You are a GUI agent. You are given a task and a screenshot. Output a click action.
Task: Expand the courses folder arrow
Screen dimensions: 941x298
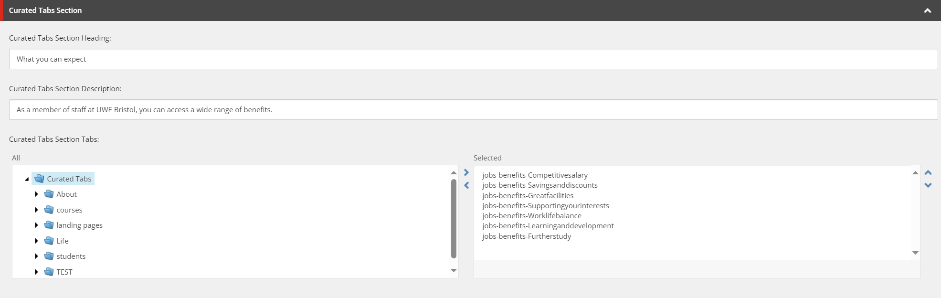coord(36,210)
